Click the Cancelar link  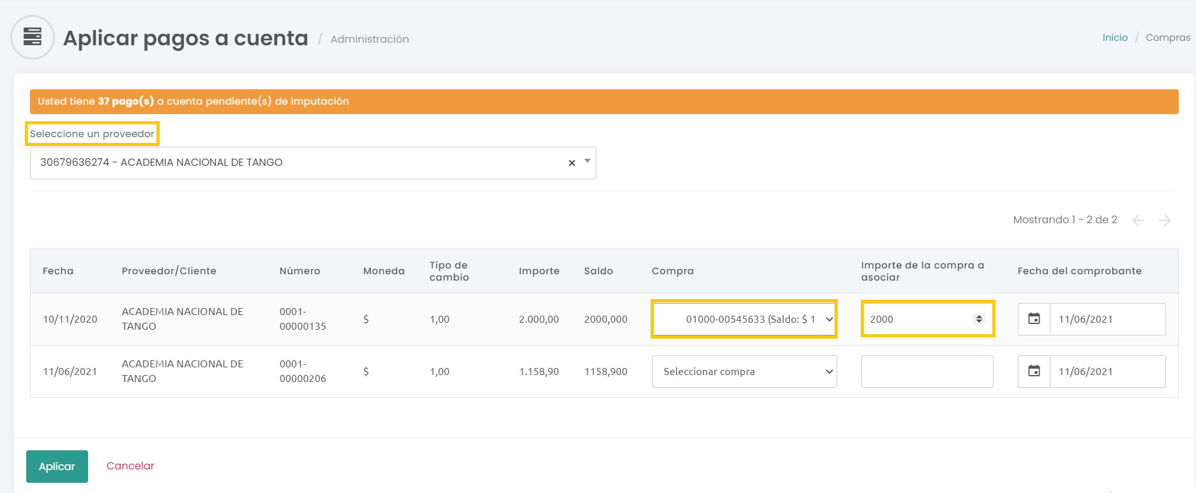click(130, 466)
